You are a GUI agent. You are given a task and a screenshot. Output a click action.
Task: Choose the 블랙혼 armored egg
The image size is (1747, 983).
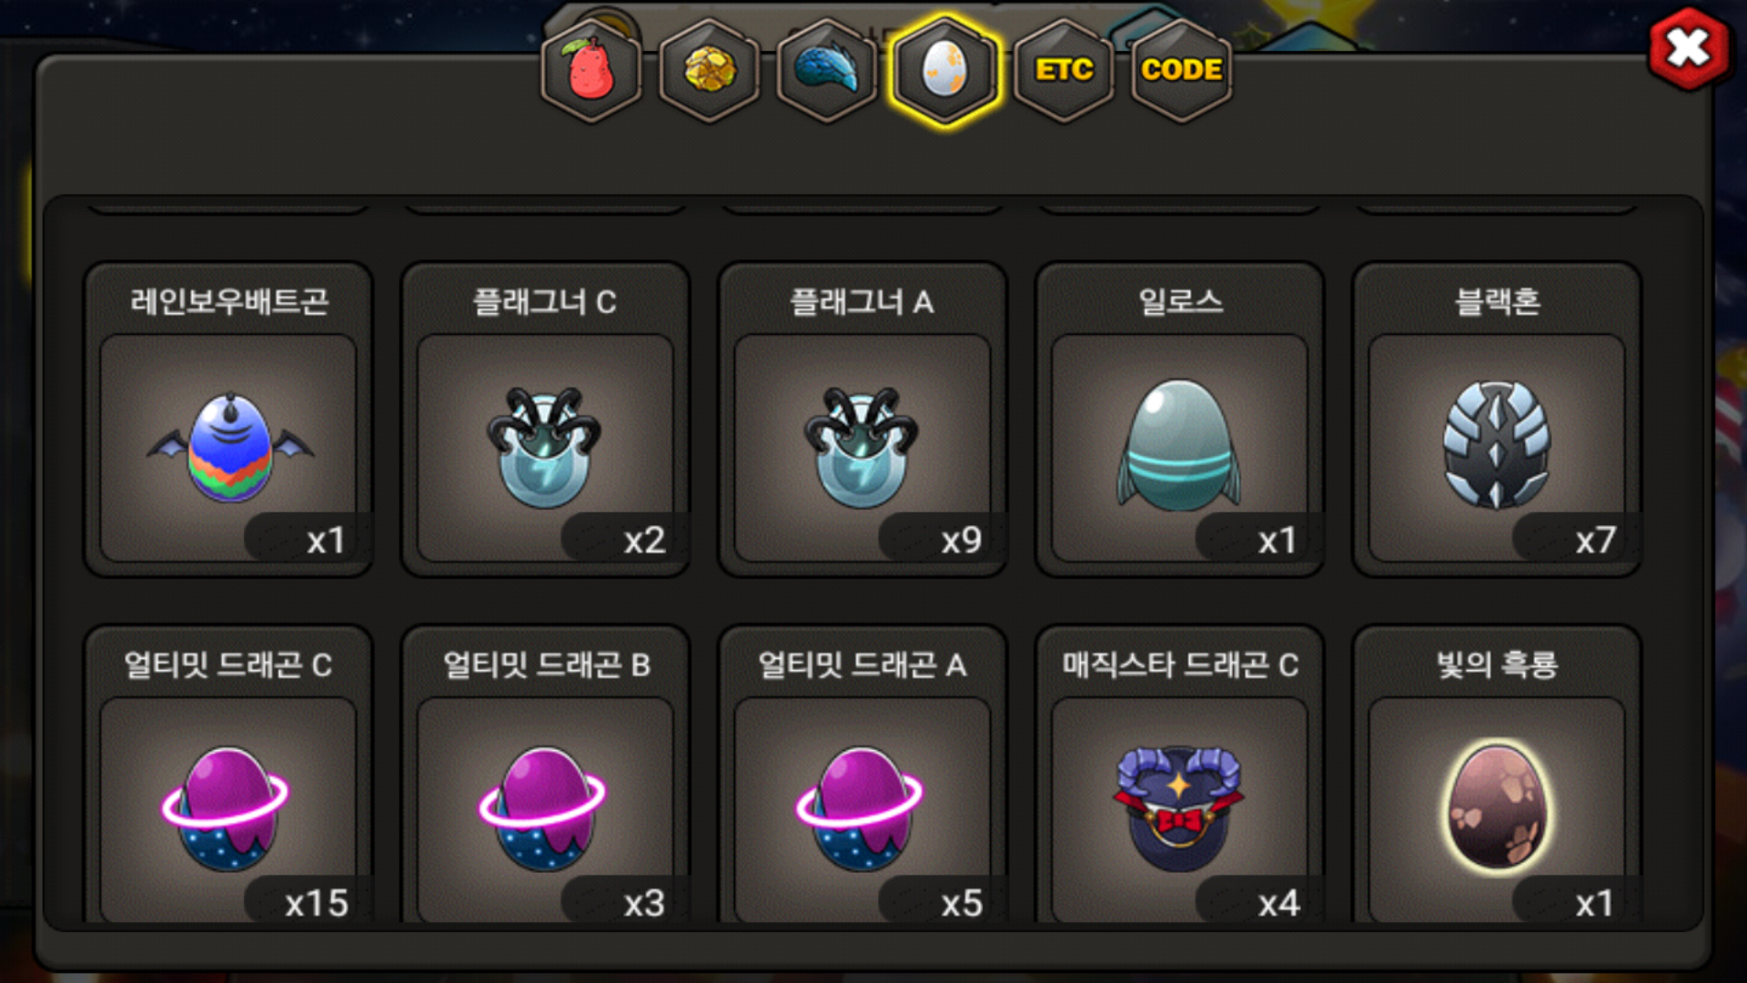tap(1497, 420)
